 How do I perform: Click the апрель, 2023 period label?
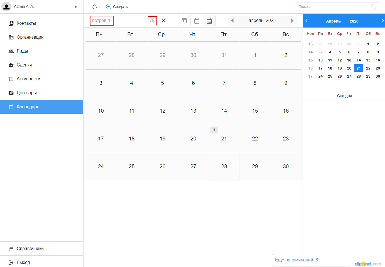262,21
